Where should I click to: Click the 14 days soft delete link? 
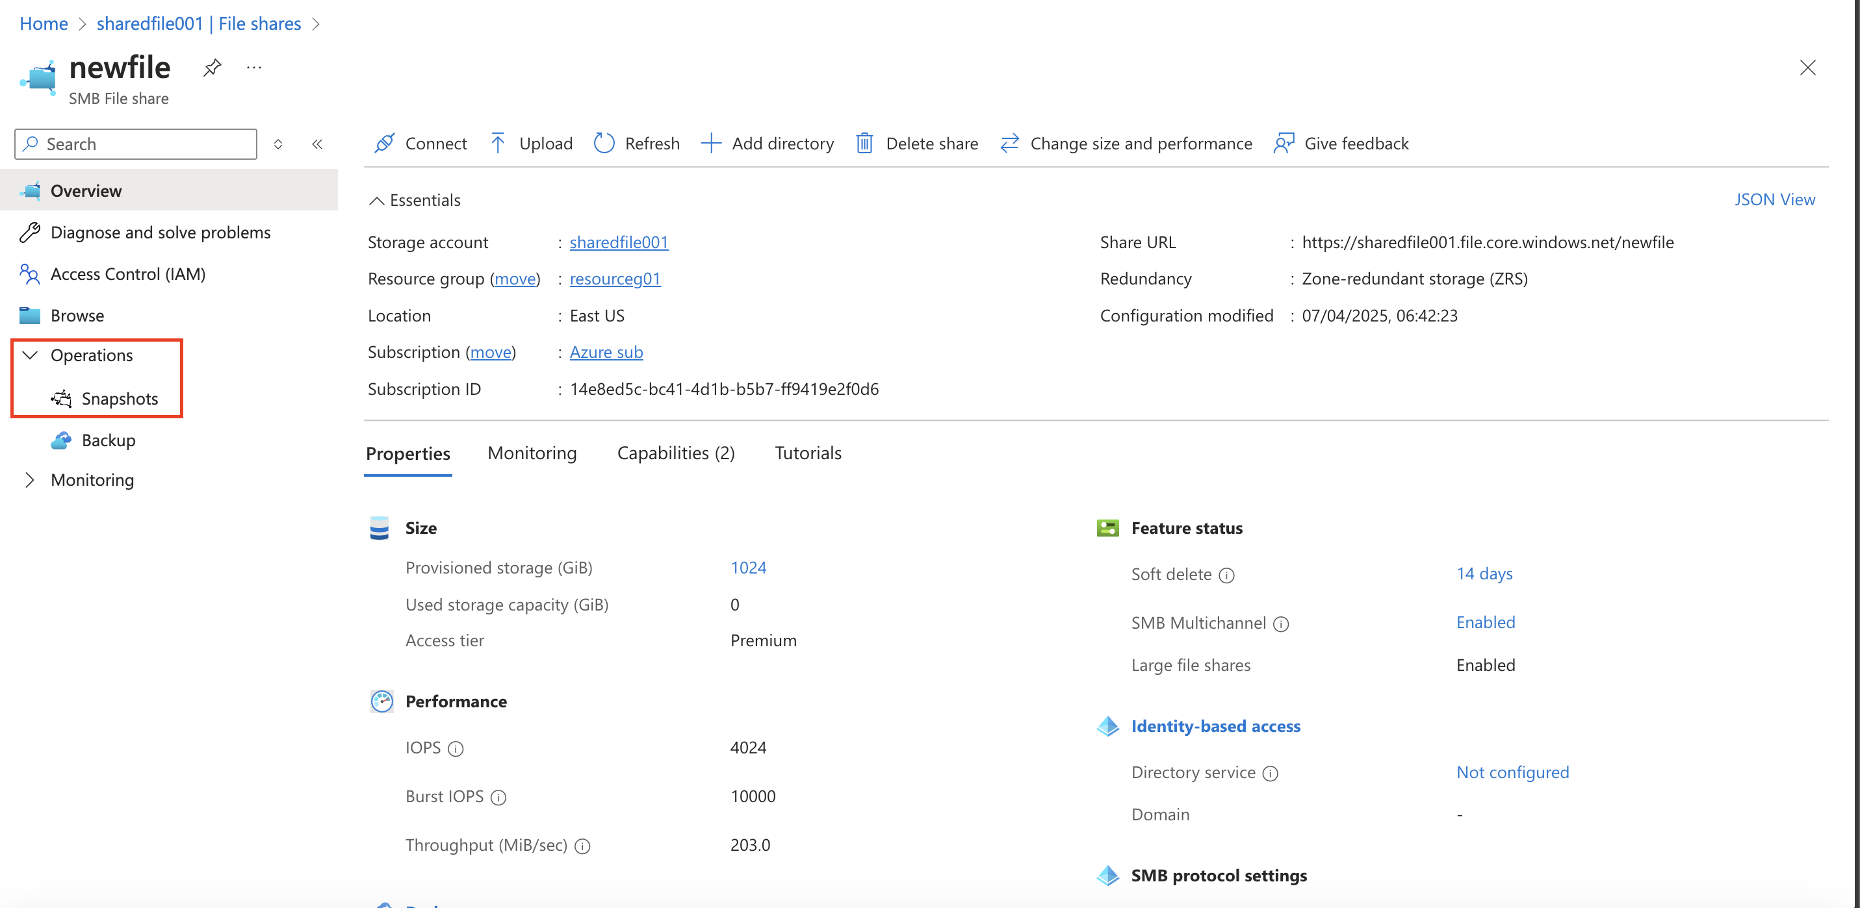1484,574
